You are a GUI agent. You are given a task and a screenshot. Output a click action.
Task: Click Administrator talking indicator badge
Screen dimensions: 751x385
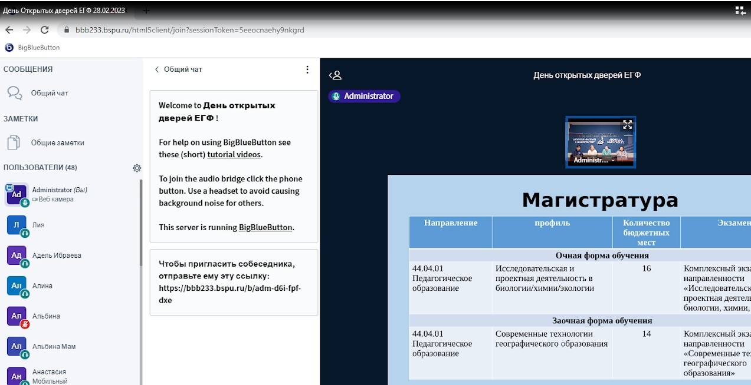click(x=364, y=96)
